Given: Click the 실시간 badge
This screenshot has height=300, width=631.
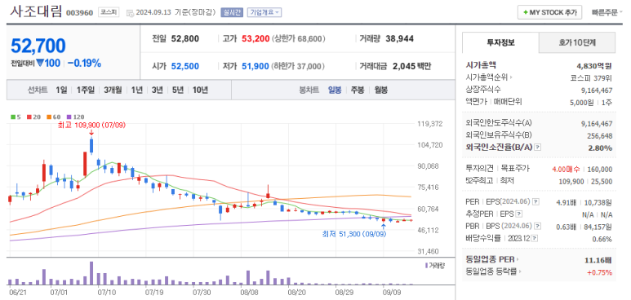Looking at the screenshot, I should pyautogui.click(x=232, y=12).
